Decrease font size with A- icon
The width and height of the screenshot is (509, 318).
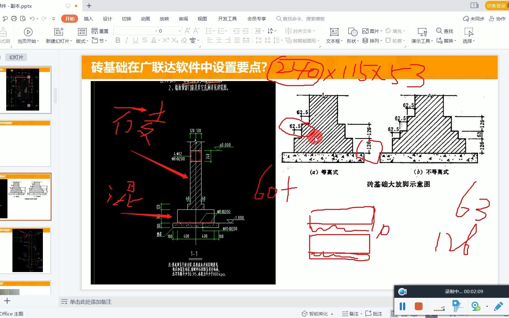(x=196, y=31)
